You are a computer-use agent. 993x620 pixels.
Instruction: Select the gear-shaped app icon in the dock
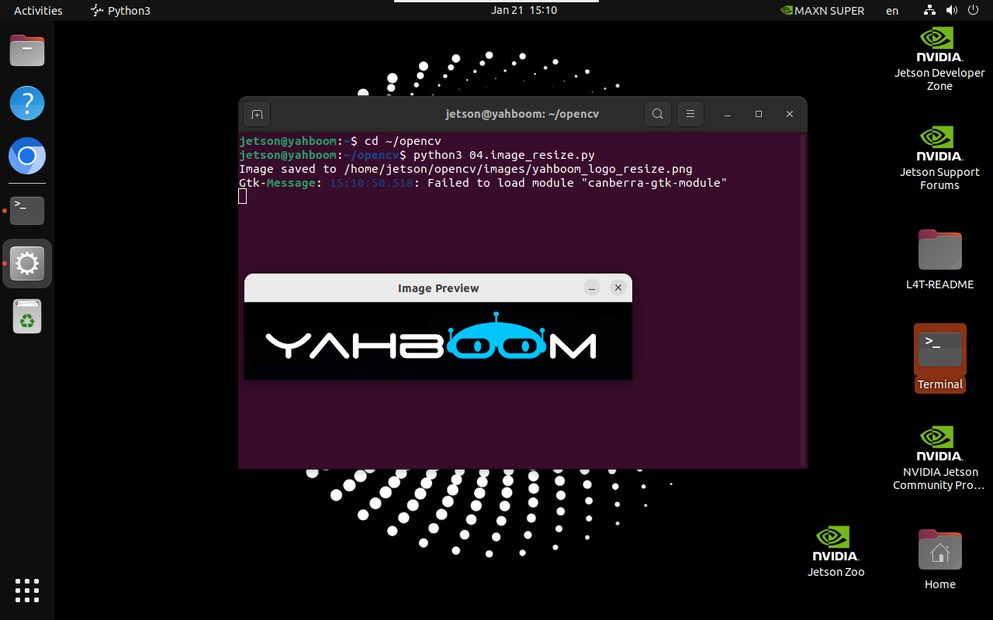tap(27, 263)
